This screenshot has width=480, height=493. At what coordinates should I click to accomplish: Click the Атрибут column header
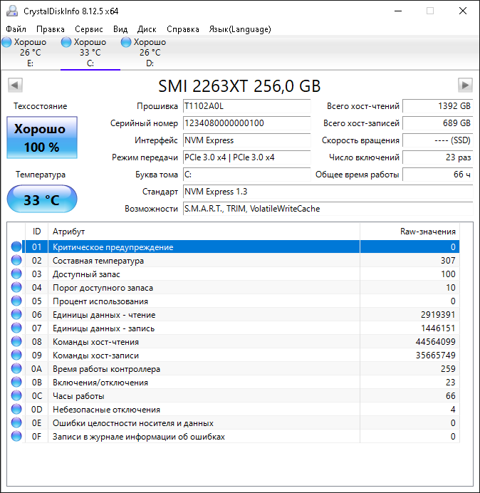click(204, 232)
